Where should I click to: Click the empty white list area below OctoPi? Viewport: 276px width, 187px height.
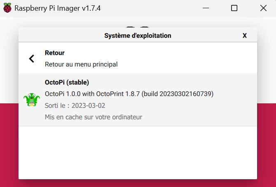click(x=138, y=153)
